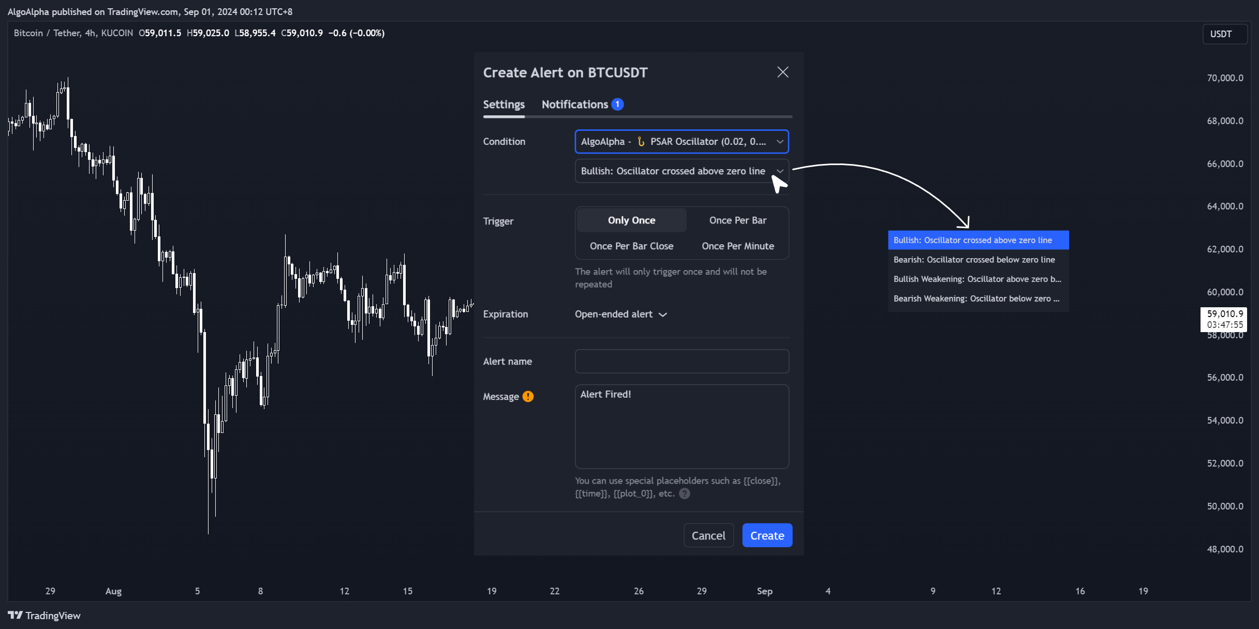Select the Only Once trigger
The height and width of the screenshot is (629, 1259).
coord(631,220)
